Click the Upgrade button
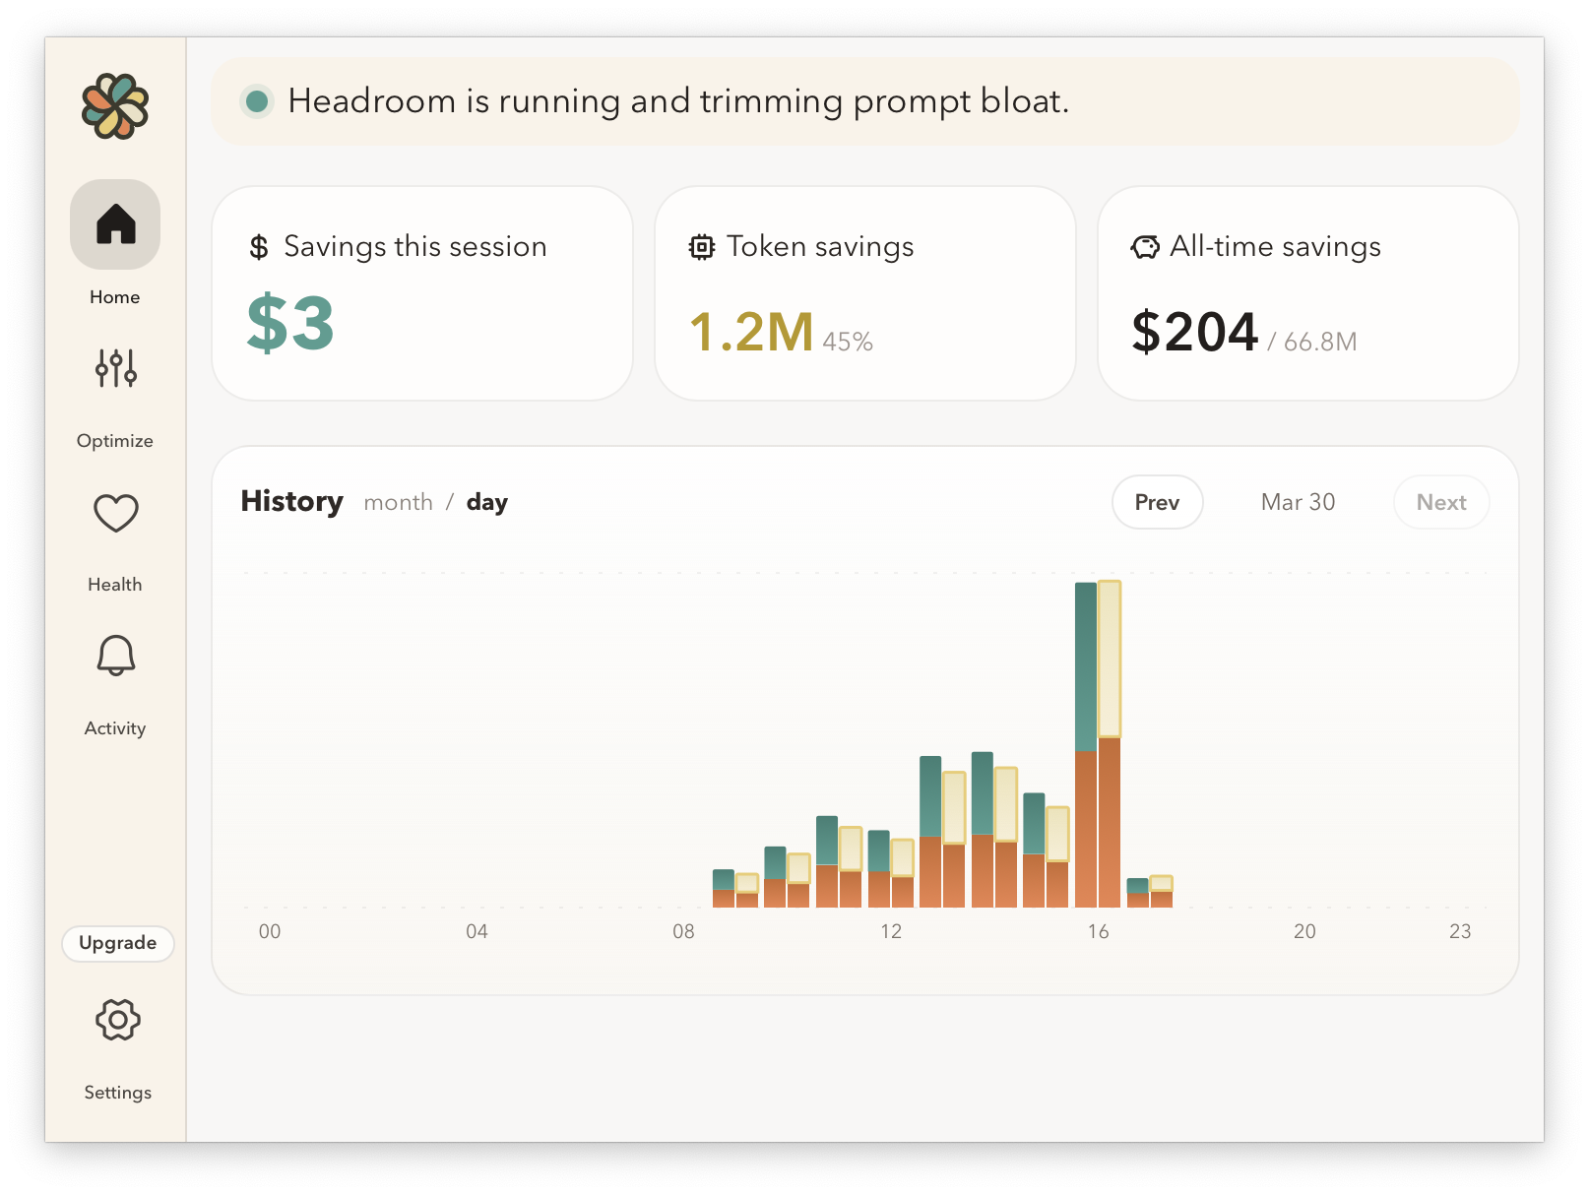The image size is (1589, 1195). [117, 943]
